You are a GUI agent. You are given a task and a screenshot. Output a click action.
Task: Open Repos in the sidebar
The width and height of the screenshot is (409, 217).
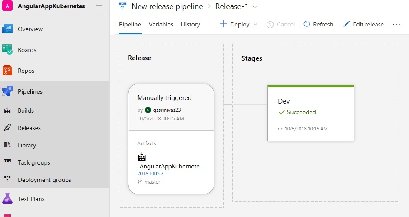coord(26,71)
